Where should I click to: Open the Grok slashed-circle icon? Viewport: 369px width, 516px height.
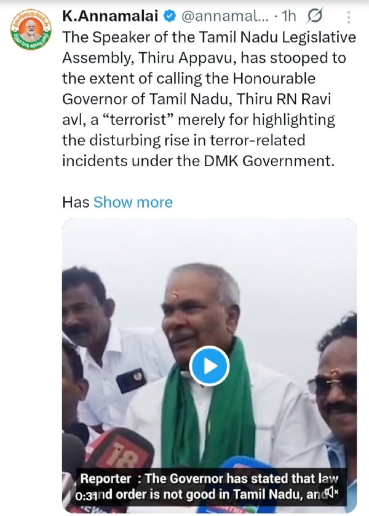click(314, 16)
